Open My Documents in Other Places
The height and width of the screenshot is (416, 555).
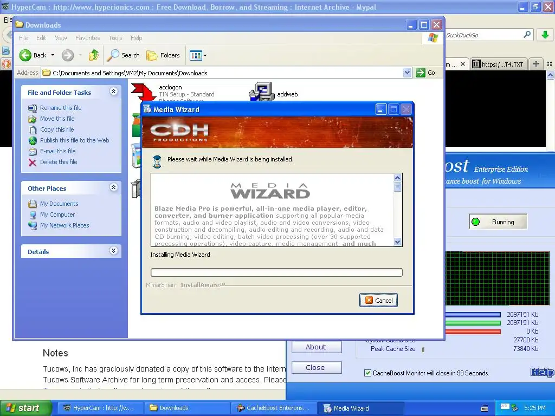tap(59, 204)
